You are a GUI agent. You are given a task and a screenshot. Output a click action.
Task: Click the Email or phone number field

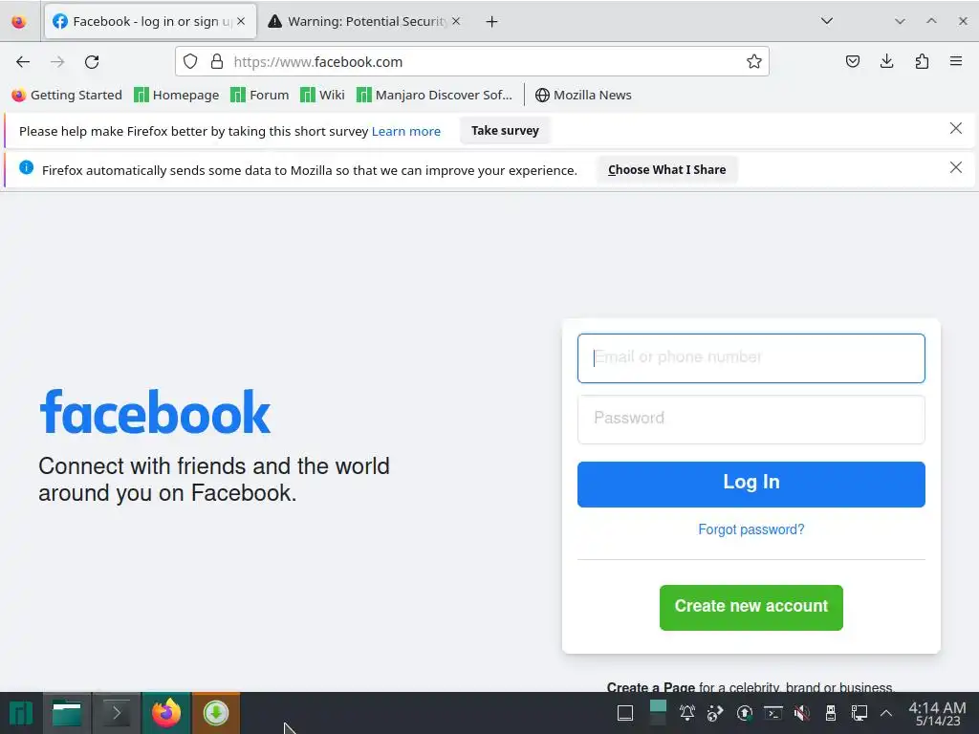751,358
